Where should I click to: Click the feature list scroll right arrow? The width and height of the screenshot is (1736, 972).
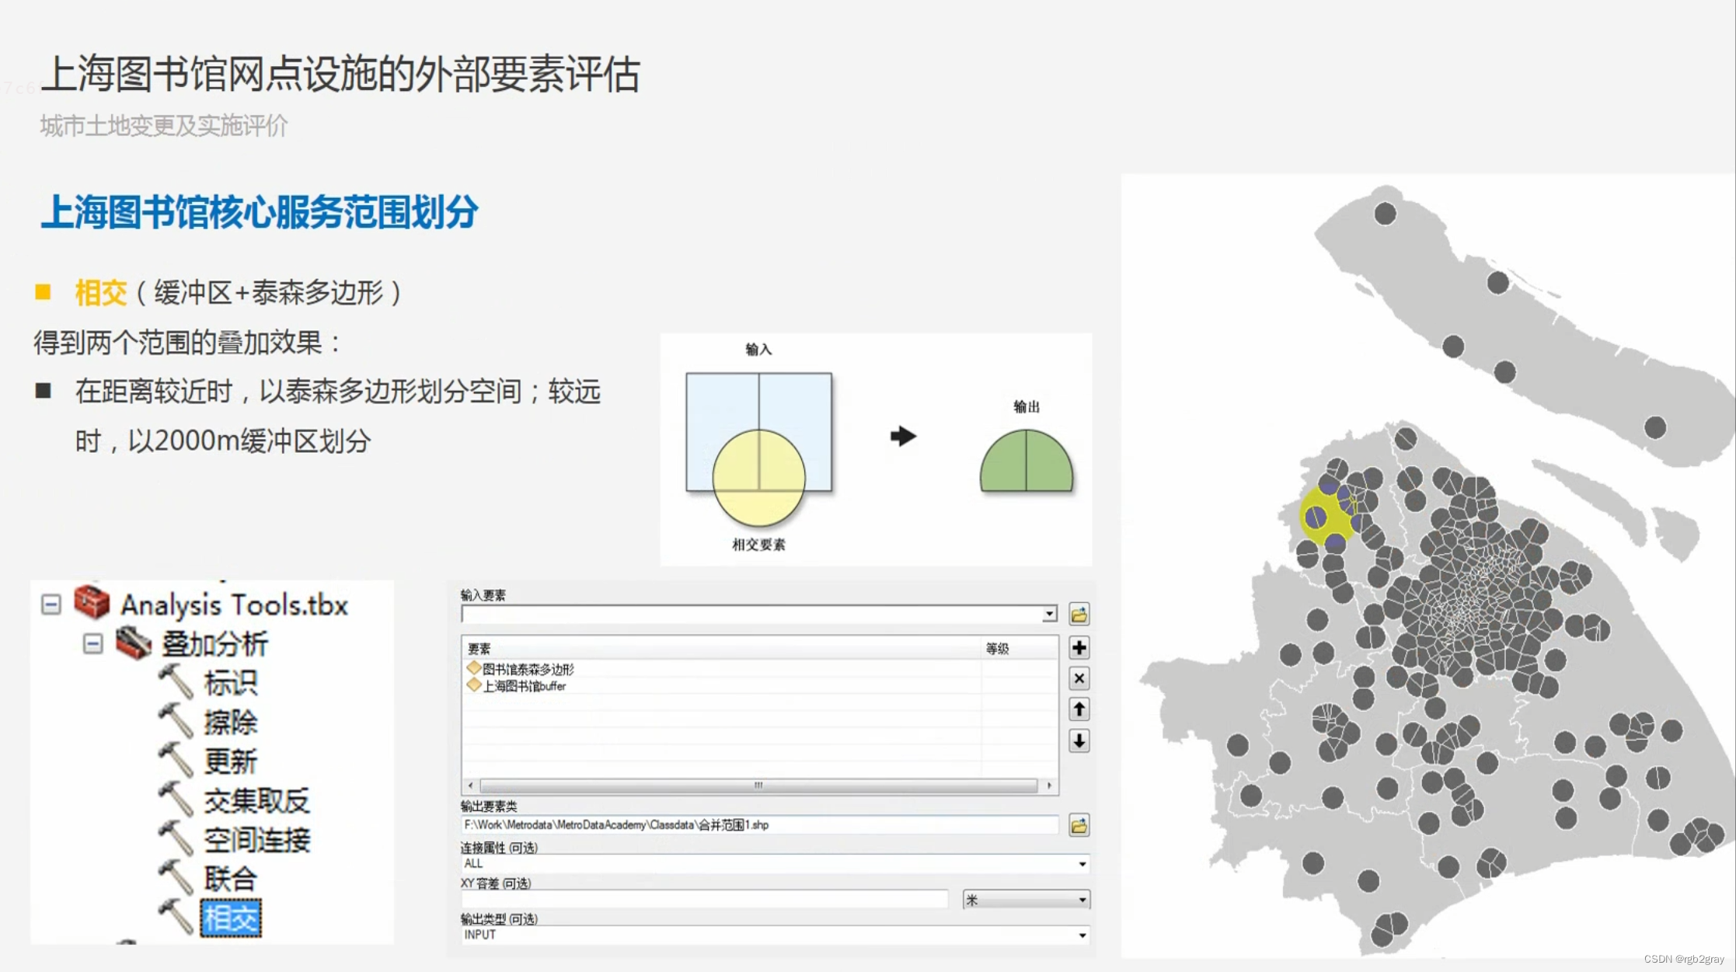[x=1048, y=786]
